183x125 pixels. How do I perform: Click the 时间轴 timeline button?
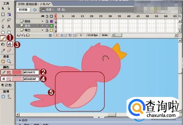[23, 10]
